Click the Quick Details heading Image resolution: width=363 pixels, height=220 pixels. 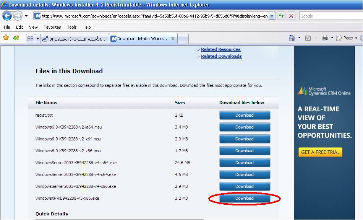[x=52, y=214]
